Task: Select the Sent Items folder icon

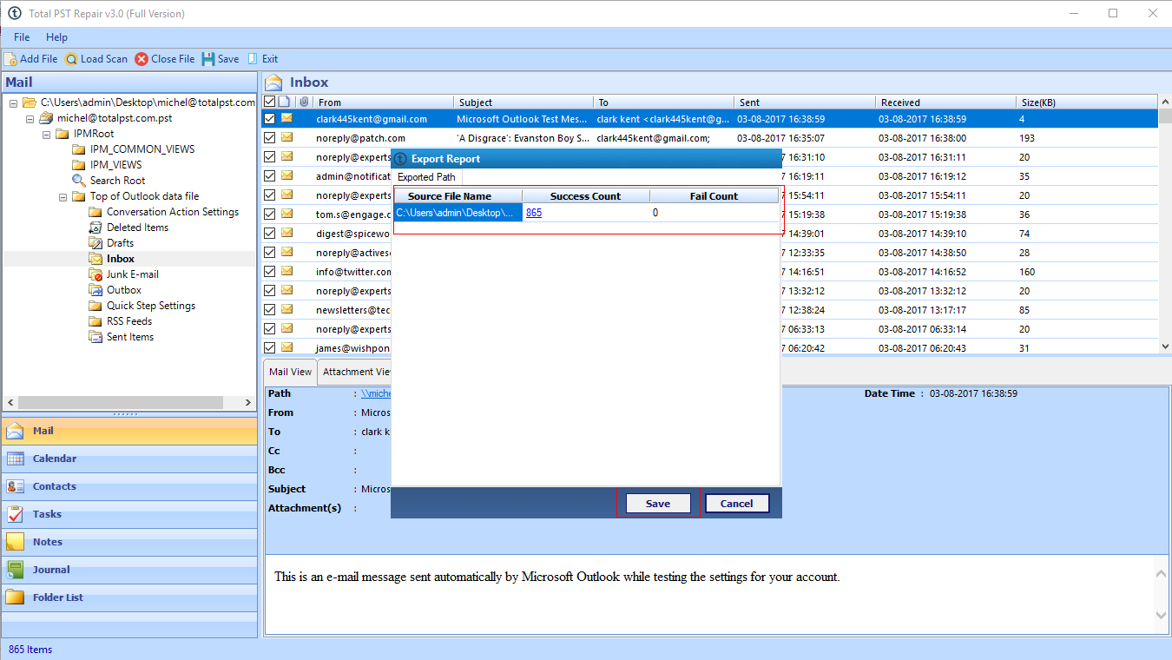Action: 95,337
